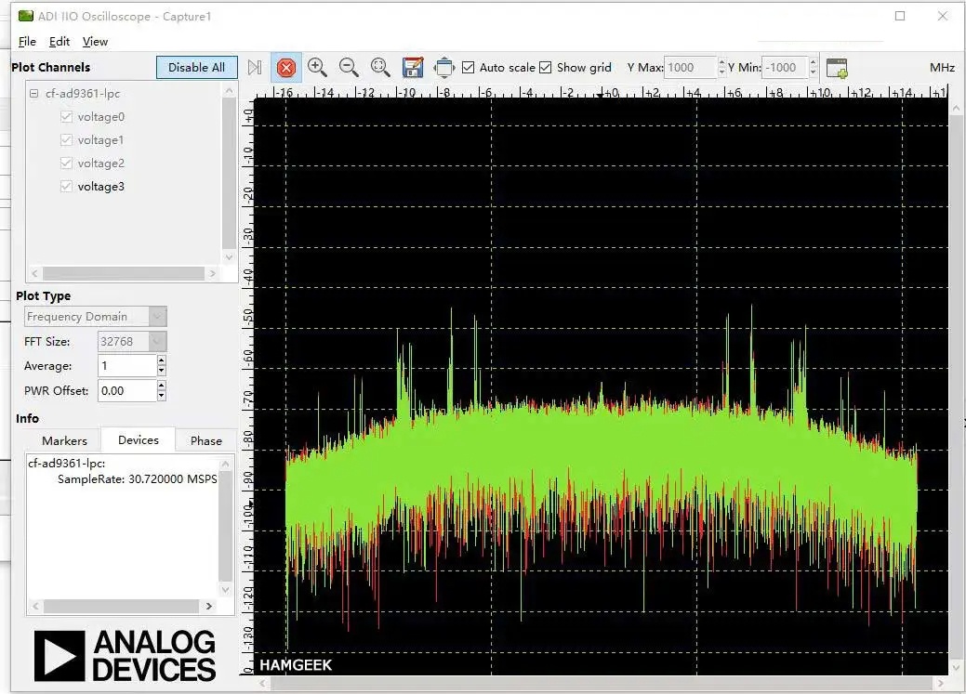
Task: Switch to the Markers tab
Action: coord(64,440)
